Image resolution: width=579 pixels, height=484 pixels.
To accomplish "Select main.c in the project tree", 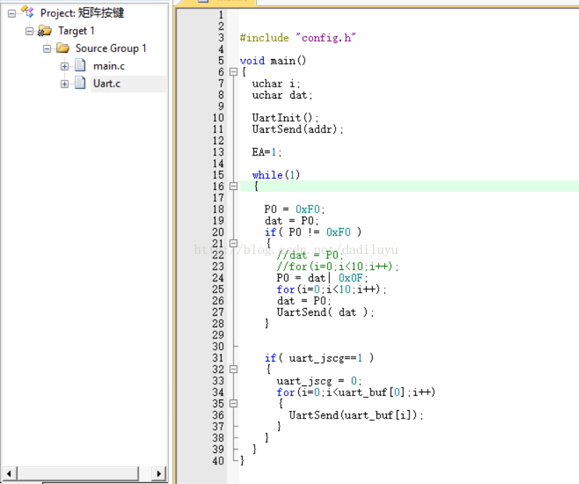I will pyautogui.click(x=109, y=66).
